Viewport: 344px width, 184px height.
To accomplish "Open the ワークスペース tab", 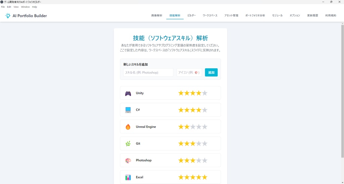I will 210,15.
